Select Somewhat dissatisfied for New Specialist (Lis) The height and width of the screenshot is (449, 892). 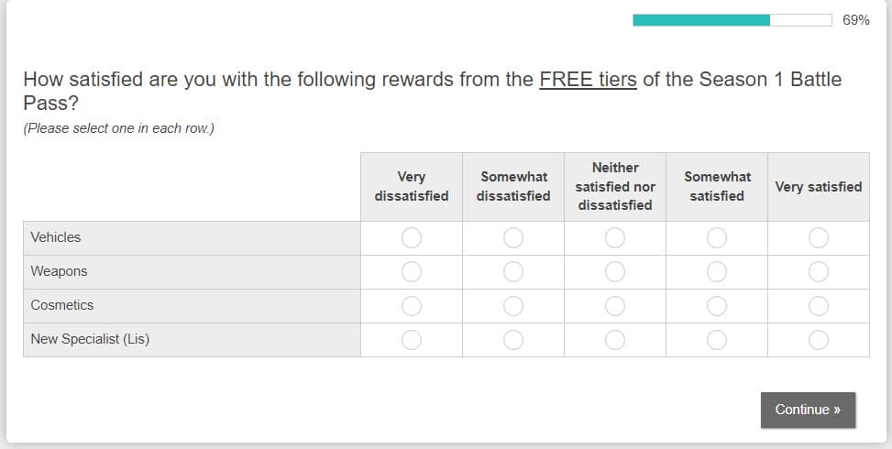pos(513,340)
